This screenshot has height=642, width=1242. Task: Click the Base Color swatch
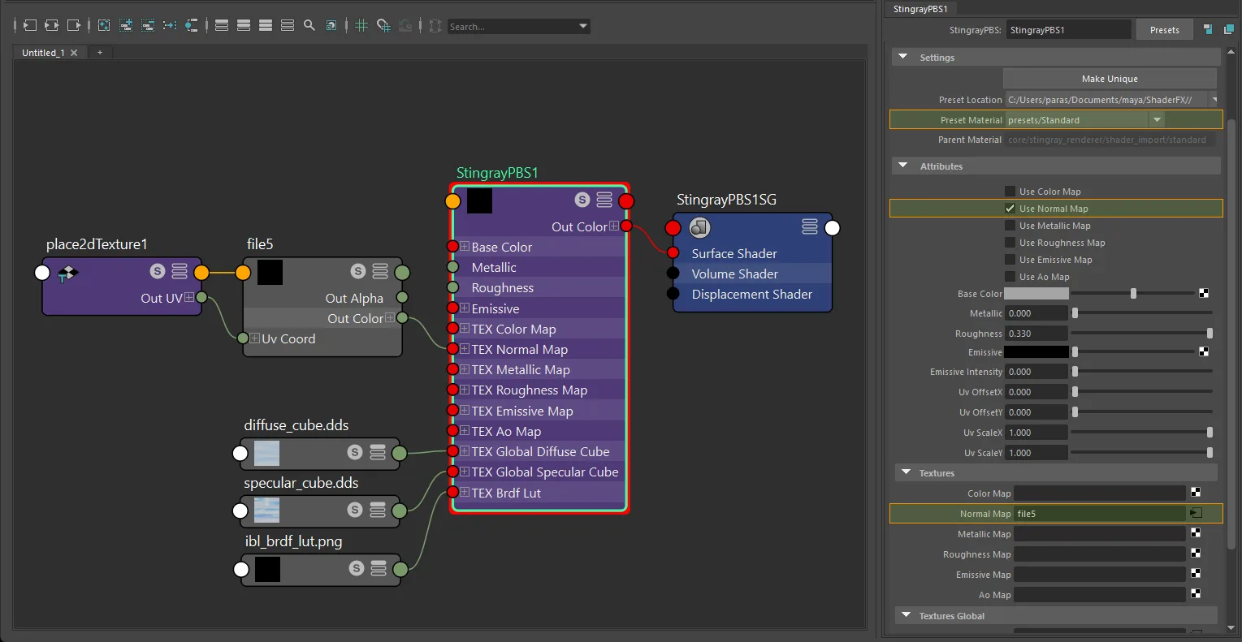coord(1036,294)
